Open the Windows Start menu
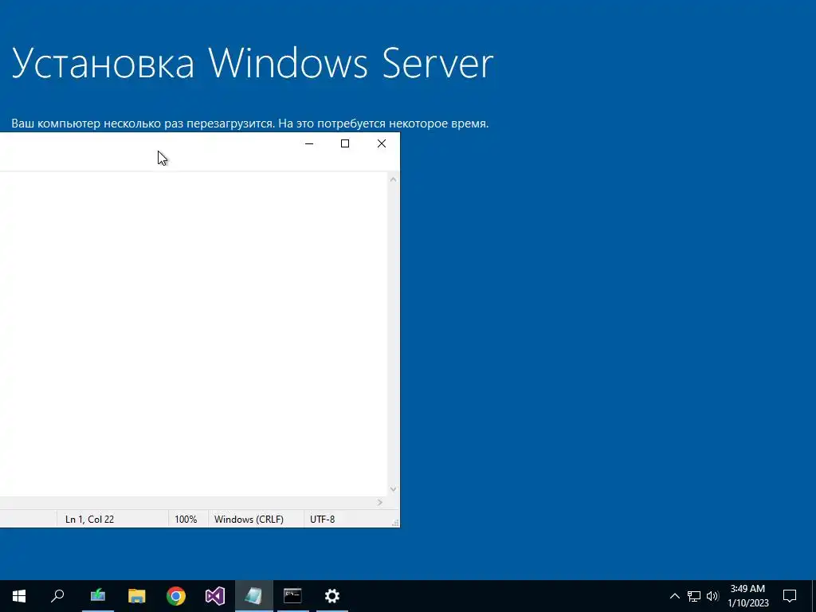Screen dimensions: 816x612 click(19, 596)
